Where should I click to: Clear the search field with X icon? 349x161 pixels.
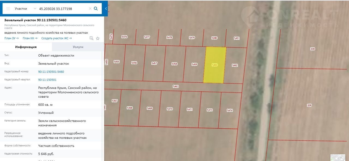click(90, 9)
